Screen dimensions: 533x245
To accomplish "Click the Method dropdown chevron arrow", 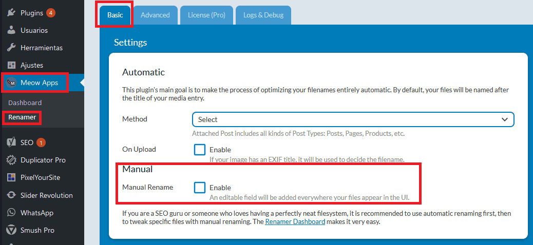I will point(504,119).
